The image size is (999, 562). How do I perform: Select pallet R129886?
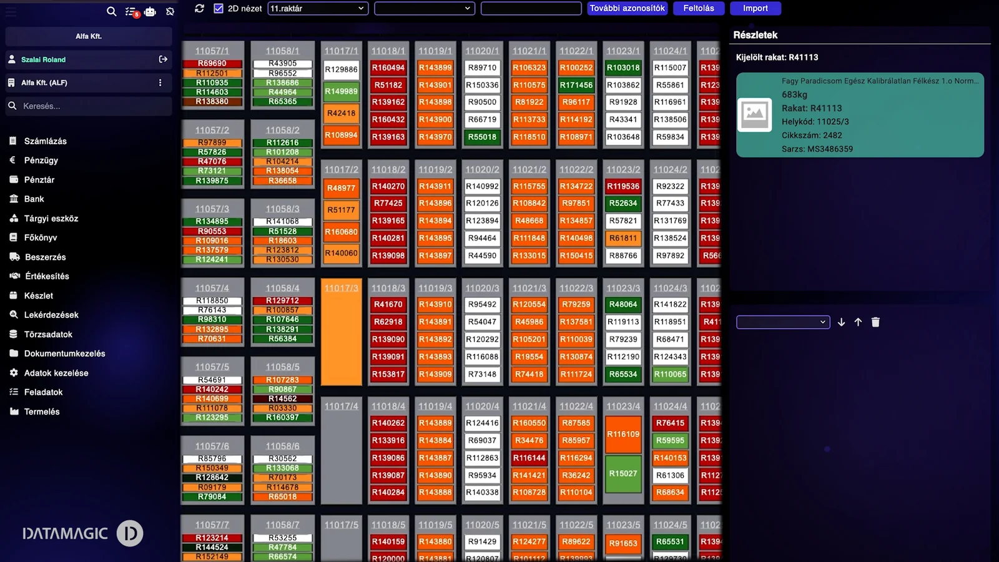click(342, 69)
